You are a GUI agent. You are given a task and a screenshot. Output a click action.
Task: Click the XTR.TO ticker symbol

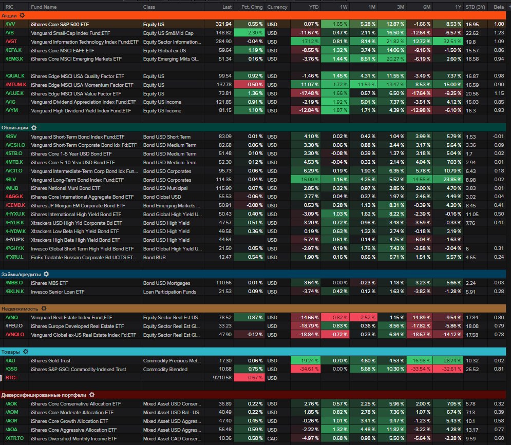point(14,438)
